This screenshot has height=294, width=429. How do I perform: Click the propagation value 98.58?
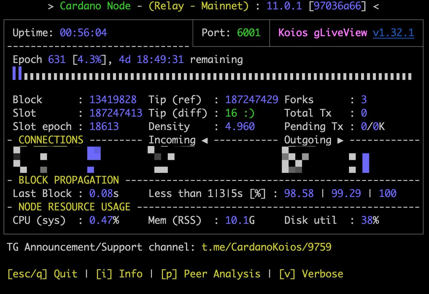click(299, 193)
